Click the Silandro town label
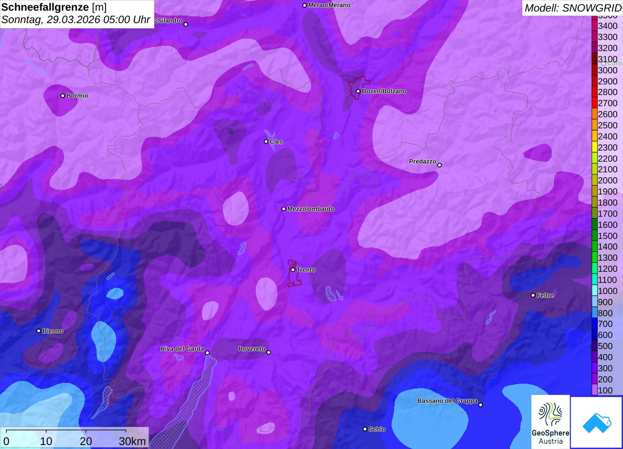623x449 pixels. (169, 20)
